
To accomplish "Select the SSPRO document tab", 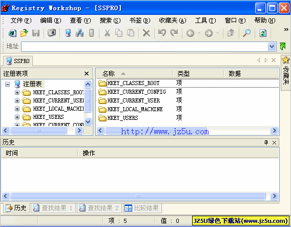I will coord(18,61).
